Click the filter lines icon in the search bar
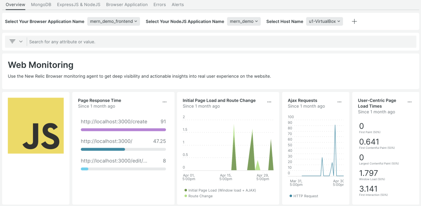 pyautogui.click(x=12, y=41)
